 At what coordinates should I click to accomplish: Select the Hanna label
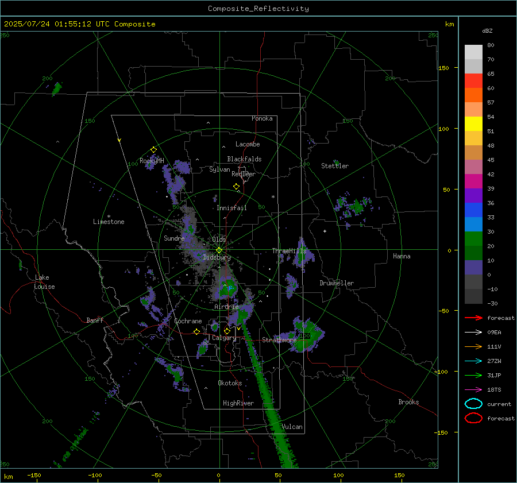pyautogui.click(x=402, y=256)
